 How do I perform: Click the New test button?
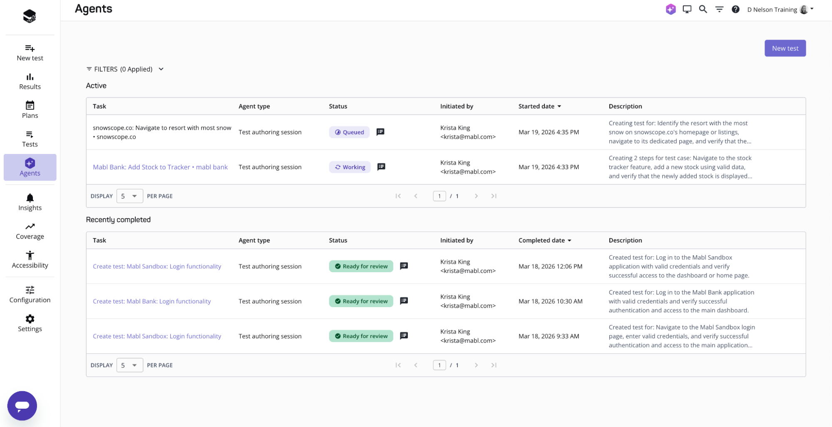(785, 48)
